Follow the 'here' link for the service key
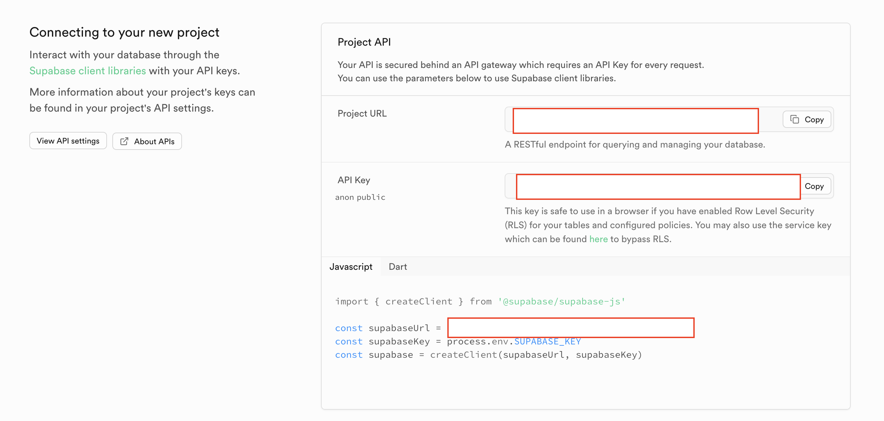The height and width of the screenshot is (421, 884). tap(598, 239)
